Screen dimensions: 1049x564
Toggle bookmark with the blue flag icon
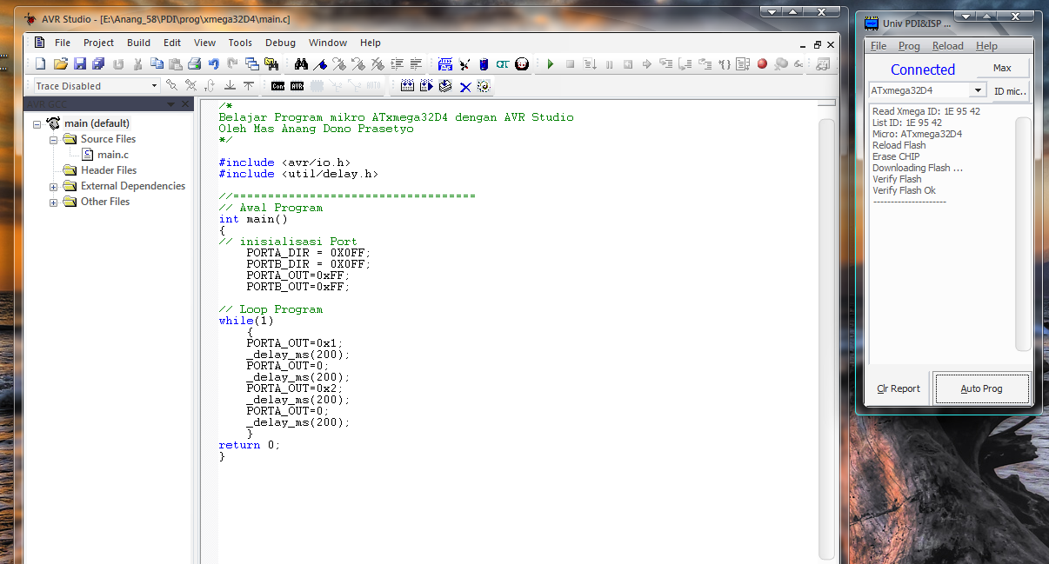point(321,63)
